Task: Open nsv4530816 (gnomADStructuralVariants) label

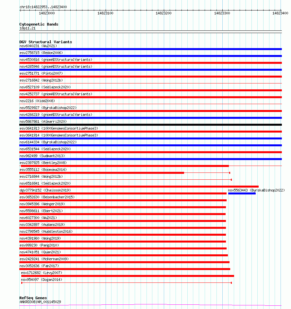Action: [x=56, y=60]
